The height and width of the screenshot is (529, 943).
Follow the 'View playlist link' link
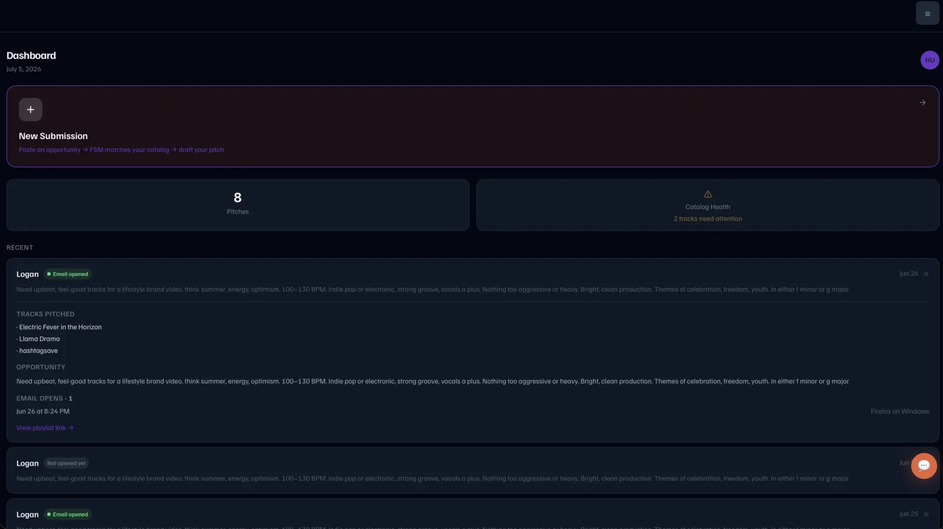pos(45,428)
